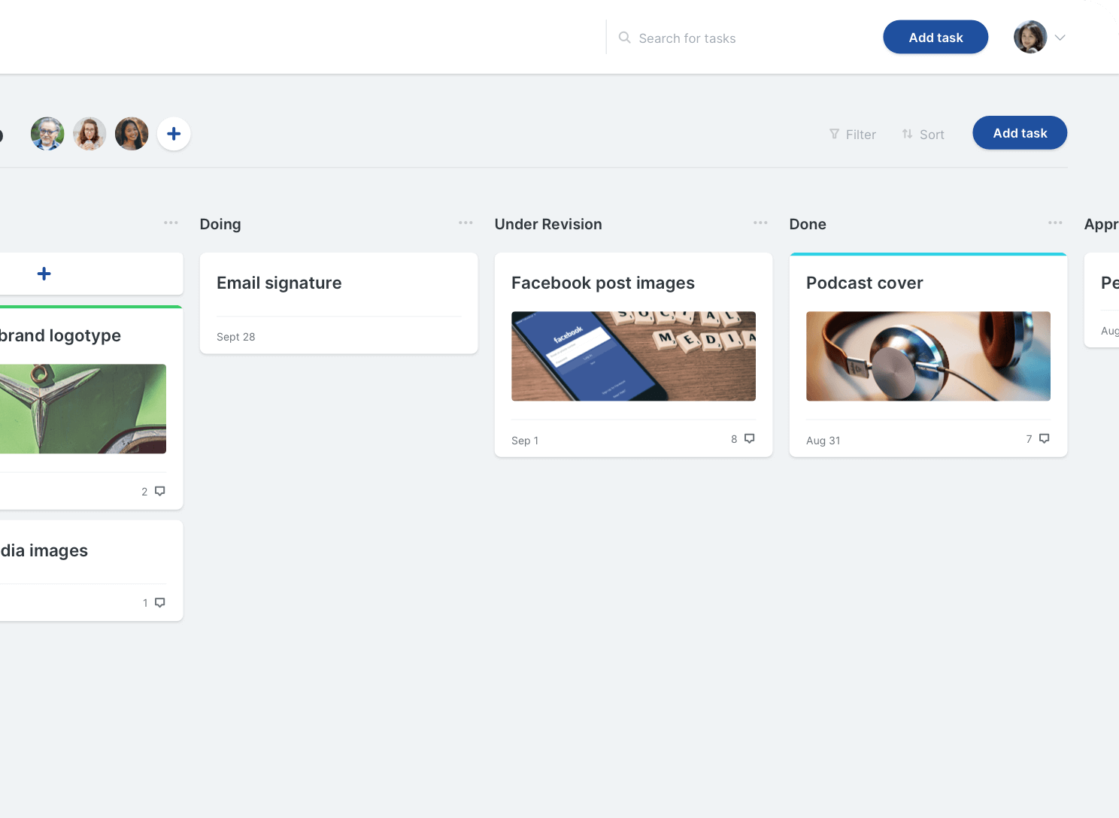Viewport: 1119px width, 818px height.
Task: Open the Doing column options menu
Action: pyautogui.click(x=465, y=223)
